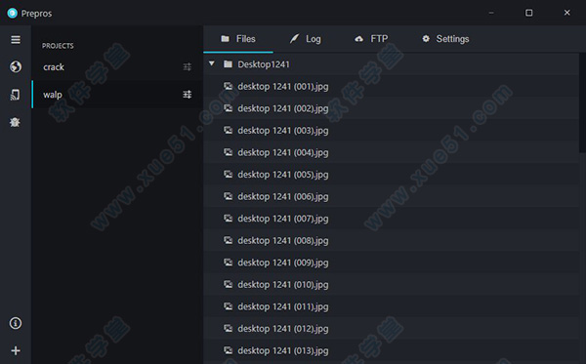Select the crack project
Viewport: 586px width, 364px height.
click(117, 66)
